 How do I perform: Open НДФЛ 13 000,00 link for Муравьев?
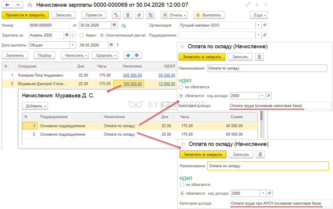[x=167, y=84]
